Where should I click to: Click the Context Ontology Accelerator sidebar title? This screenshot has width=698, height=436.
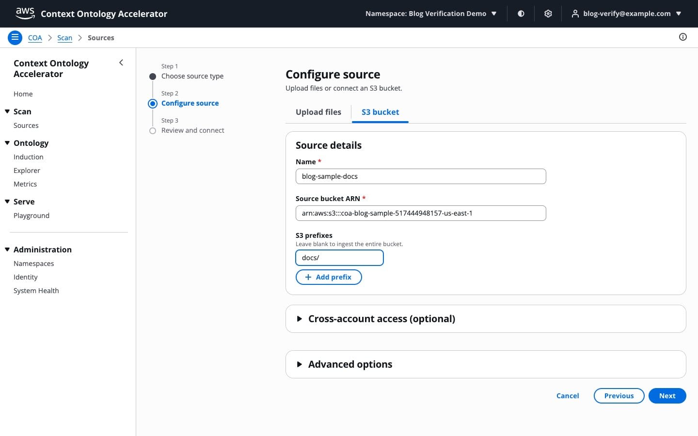(51, 68)
